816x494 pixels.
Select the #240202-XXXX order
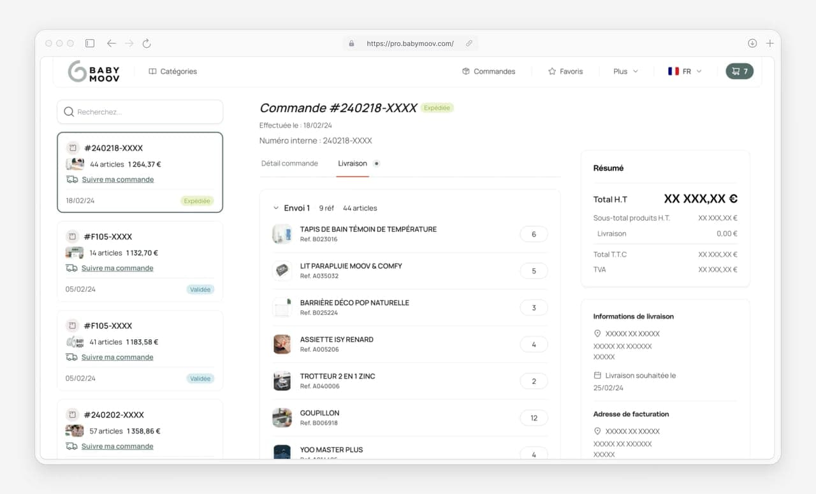[140, 429]
